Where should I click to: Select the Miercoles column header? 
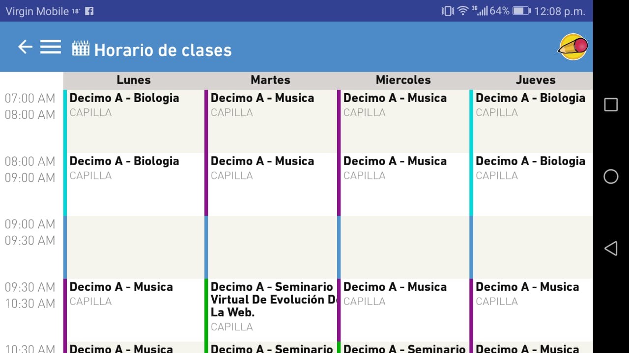403,80
